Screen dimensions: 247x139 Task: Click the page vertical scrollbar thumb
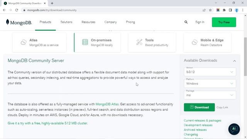(x=245, y=57)
